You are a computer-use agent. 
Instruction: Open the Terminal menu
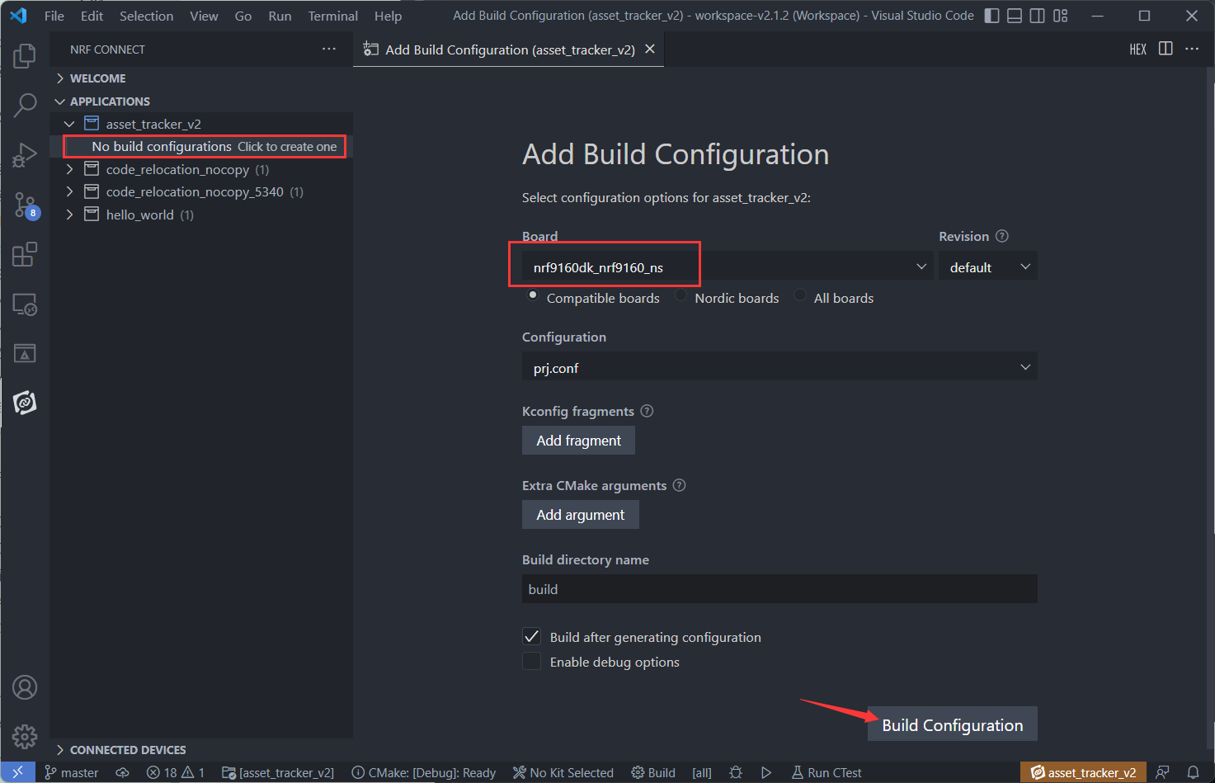(x=332, y=16)
